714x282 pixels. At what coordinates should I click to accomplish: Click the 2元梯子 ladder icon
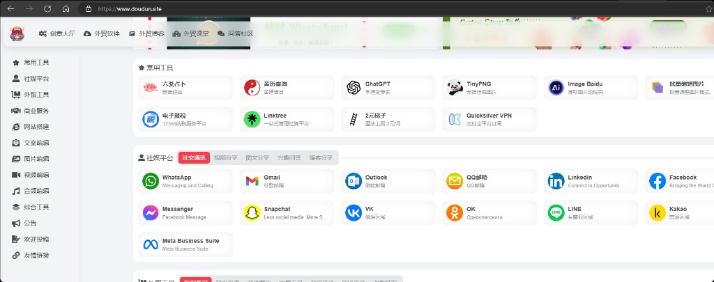coord(354,119)
